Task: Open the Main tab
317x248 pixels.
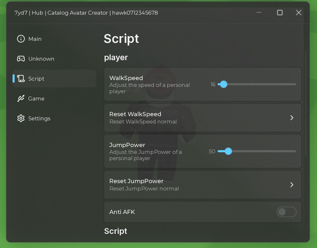Action: point(54,39)
